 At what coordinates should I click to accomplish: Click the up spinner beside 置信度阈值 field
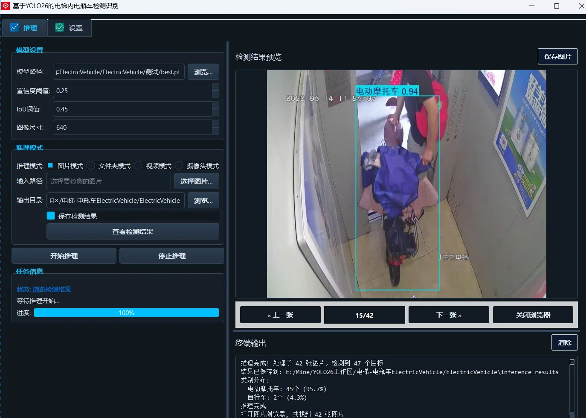coord(216,87)
